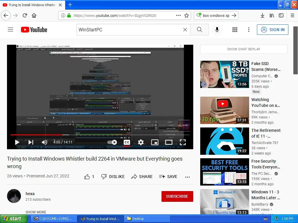Seek on the red video progress bar
The width and height of the screenshot is (298, 223).
[100, 135]
